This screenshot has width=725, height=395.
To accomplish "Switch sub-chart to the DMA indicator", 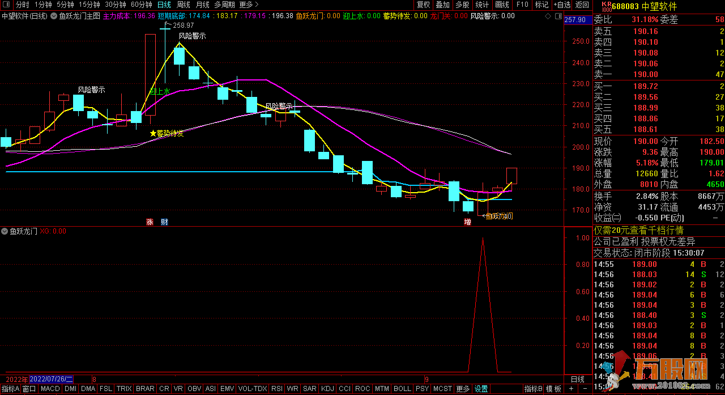I will 88,389.
